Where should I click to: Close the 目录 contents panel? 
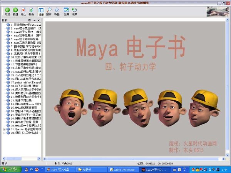point(38,20)
